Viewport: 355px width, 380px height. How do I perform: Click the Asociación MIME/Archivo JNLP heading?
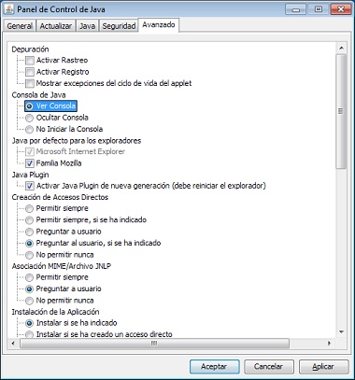click(x=62, y=266)
